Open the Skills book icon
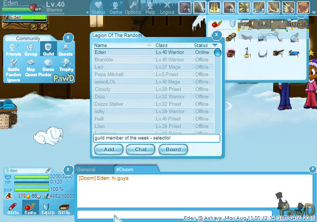Viewport: 317px width, 222px height. [64, 208]
